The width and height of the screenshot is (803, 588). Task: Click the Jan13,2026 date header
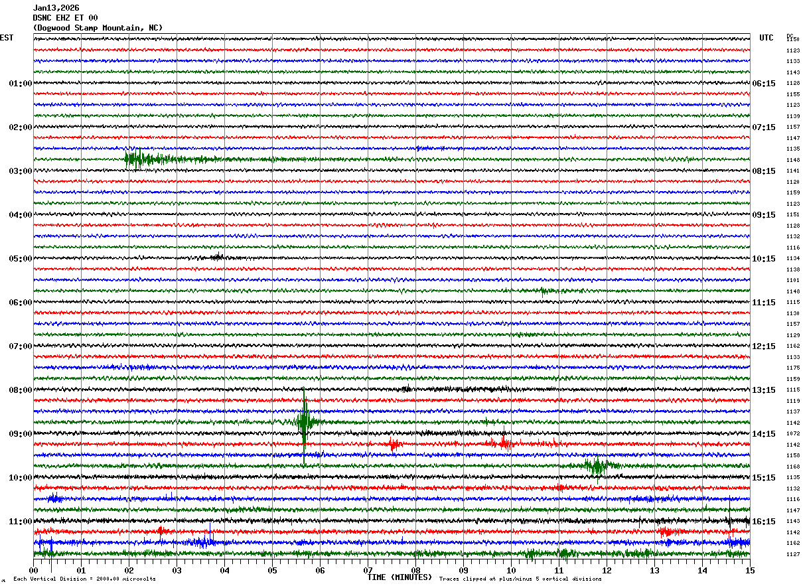pos(56,8)
